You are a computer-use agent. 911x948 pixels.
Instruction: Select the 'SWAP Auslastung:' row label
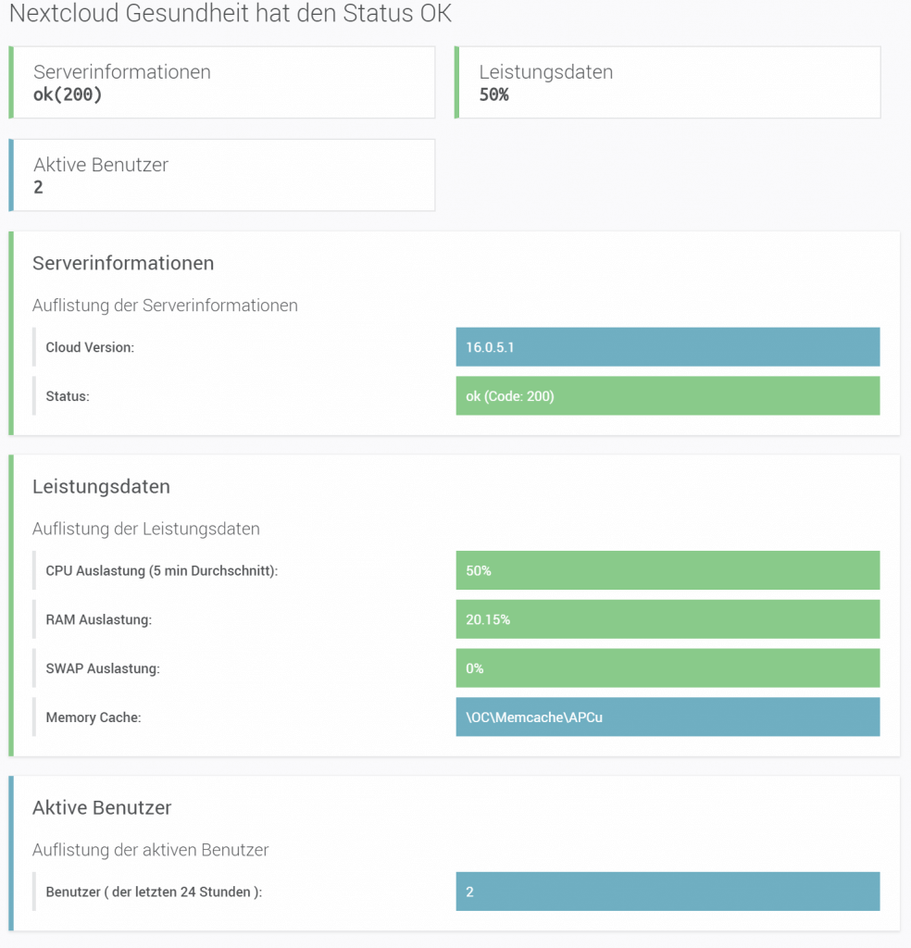point(103,668)
